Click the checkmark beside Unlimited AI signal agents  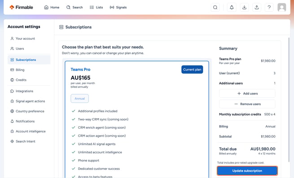click(74, 144)
